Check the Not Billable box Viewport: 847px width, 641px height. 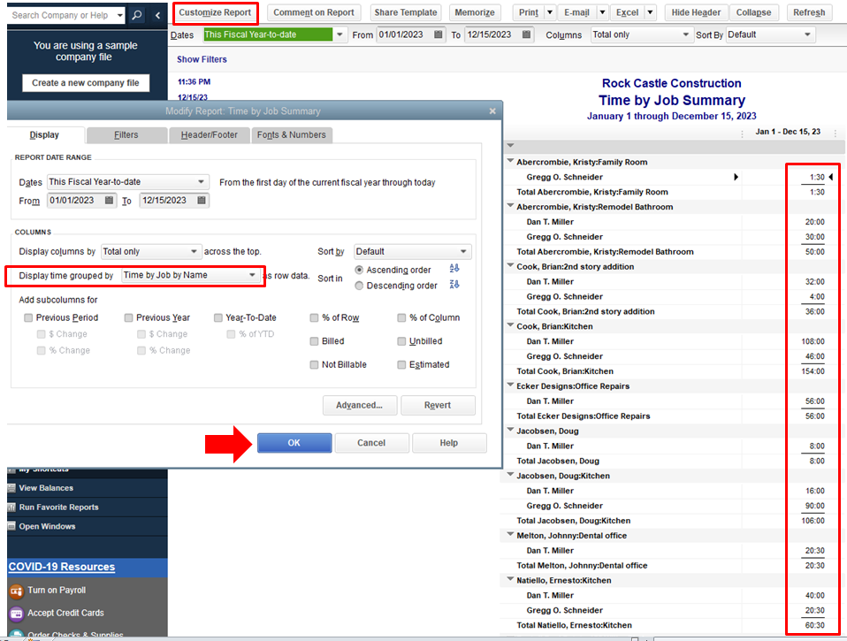click(314, 365)
